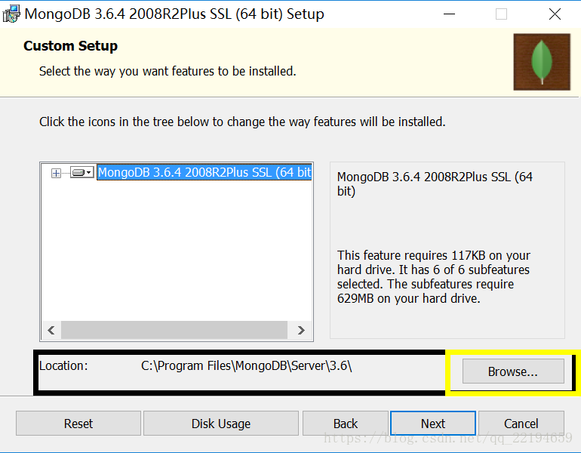The height and width of the screenshot is (453, 581).
Task: Open the feature install-mode drive icon dropdown
Action: [82, 173]
